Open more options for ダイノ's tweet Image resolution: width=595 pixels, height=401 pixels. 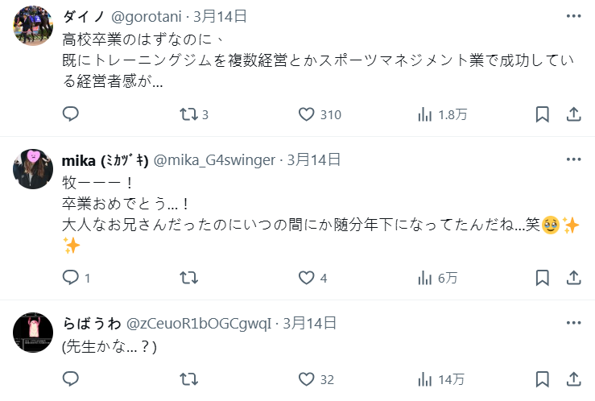[x=573, y=16]
